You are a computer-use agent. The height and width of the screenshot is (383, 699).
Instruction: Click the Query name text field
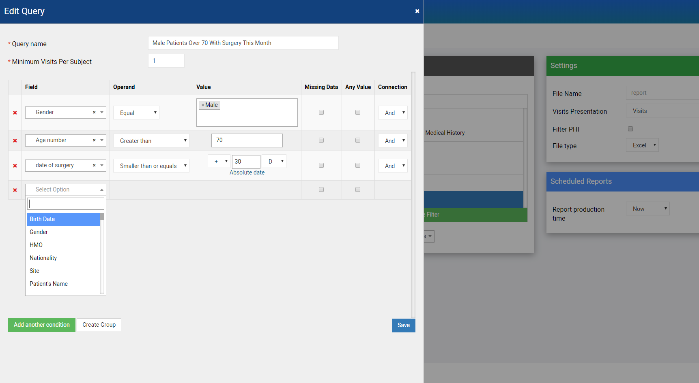click(243, 43)
